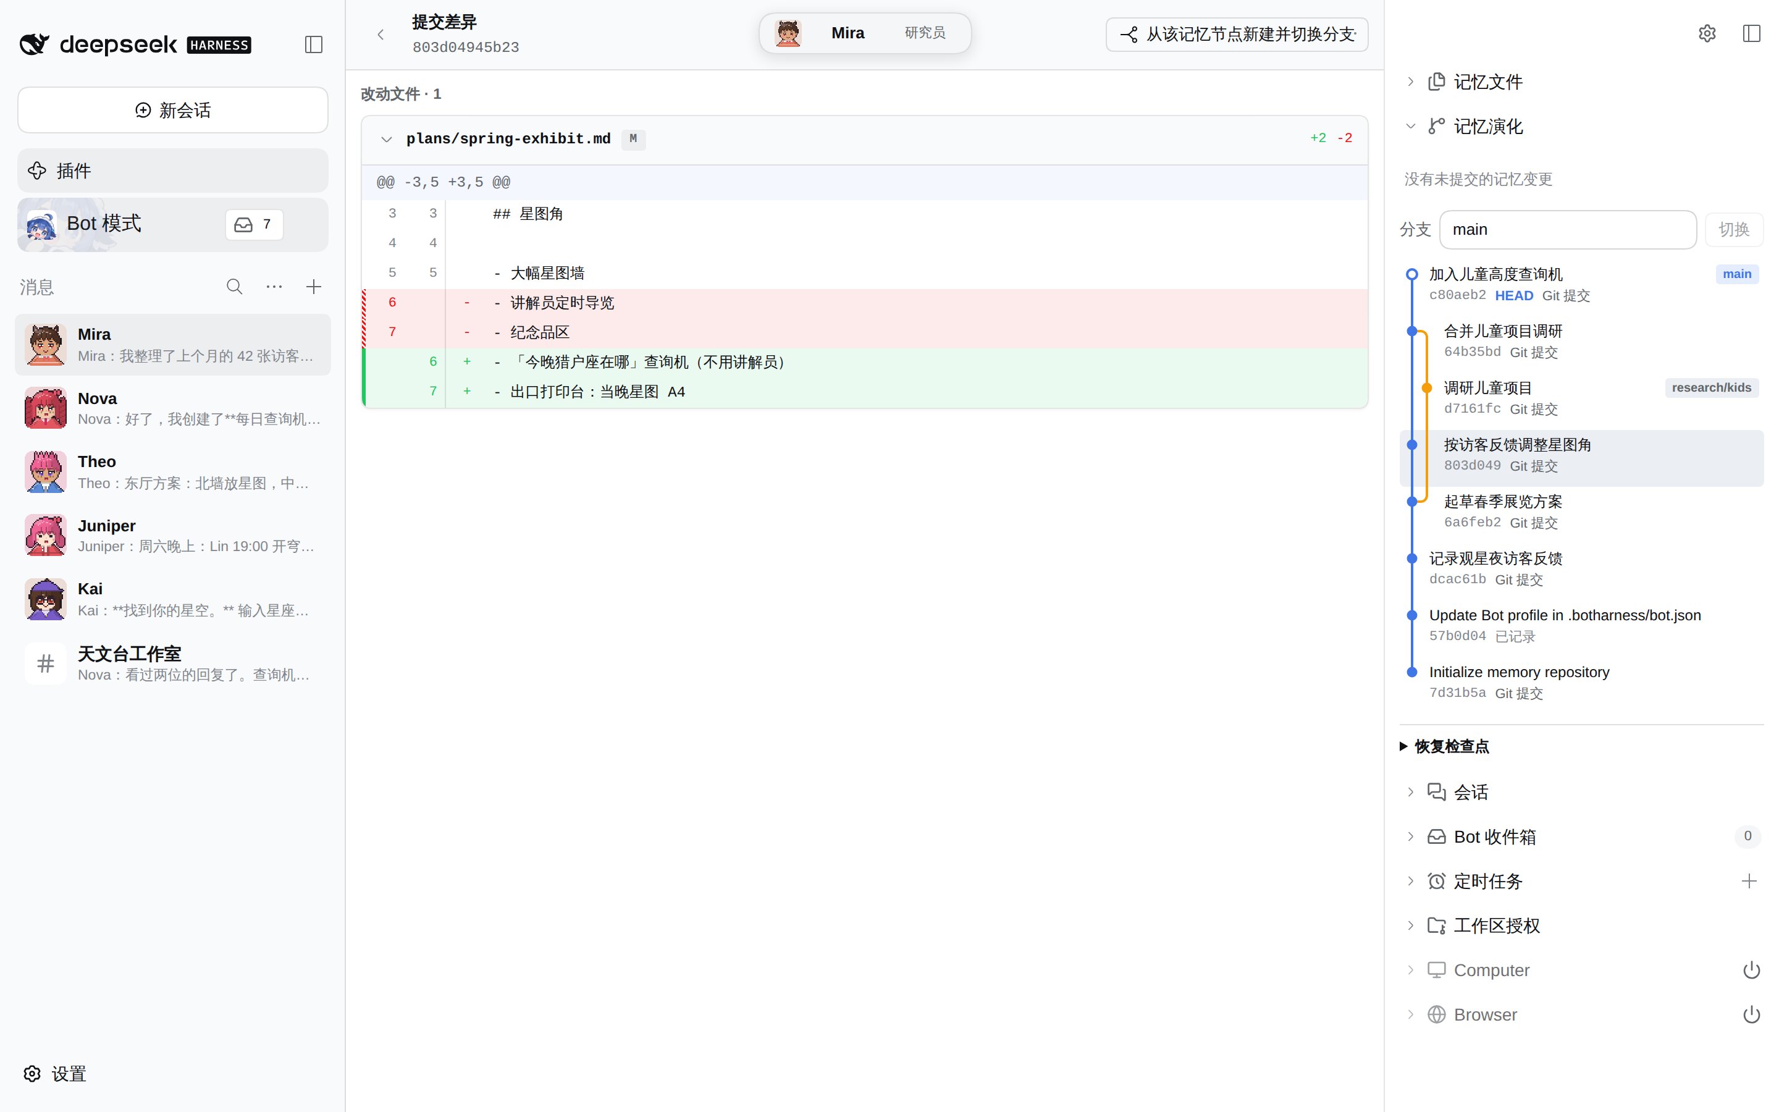Click the 切换 branch switch button
The image size is (1779, 1112).
[1733, 229]
